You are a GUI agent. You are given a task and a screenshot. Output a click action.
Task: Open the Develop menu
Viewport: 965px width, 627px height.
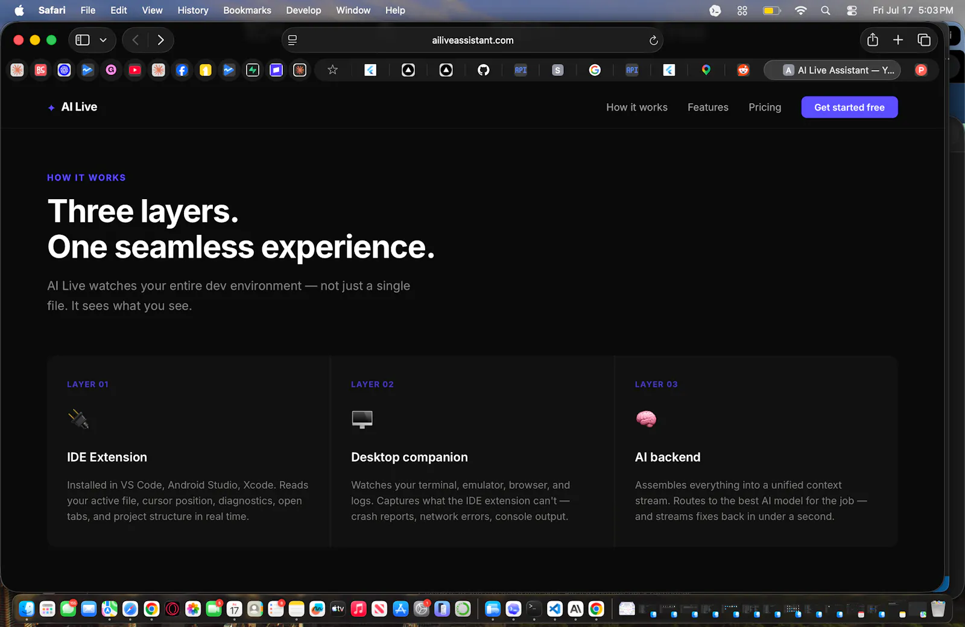pyautogui.click(x=303, y=10)
